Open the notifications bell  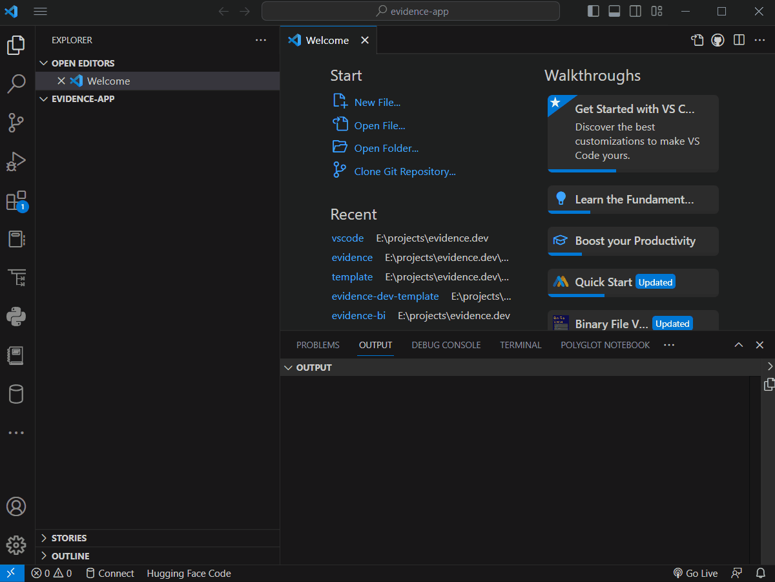coord(761,573)
